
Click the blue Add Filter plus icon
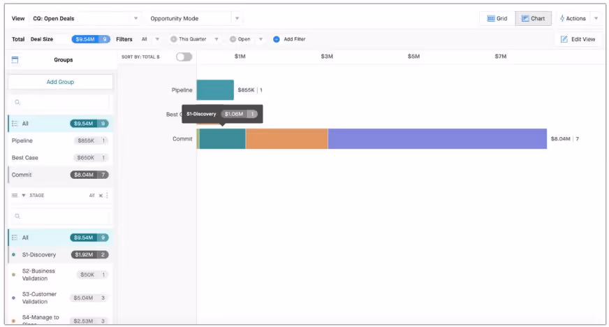pos(276,39)
